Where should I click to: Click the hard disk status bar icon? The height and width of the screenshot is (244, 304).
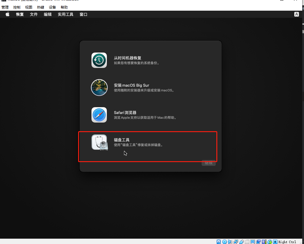[218, 242]
